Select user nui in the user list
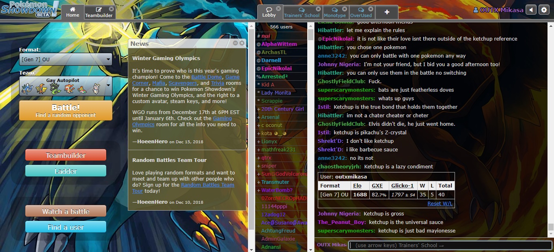This screenshot has width=554, height=252. (x=281, y=36)
